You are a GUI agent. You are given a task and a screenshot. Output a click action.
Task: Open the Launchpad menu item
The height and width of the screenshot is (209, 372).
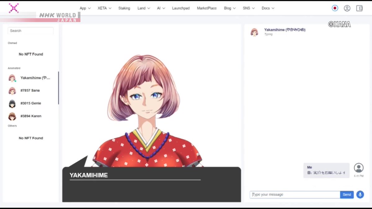181,8
